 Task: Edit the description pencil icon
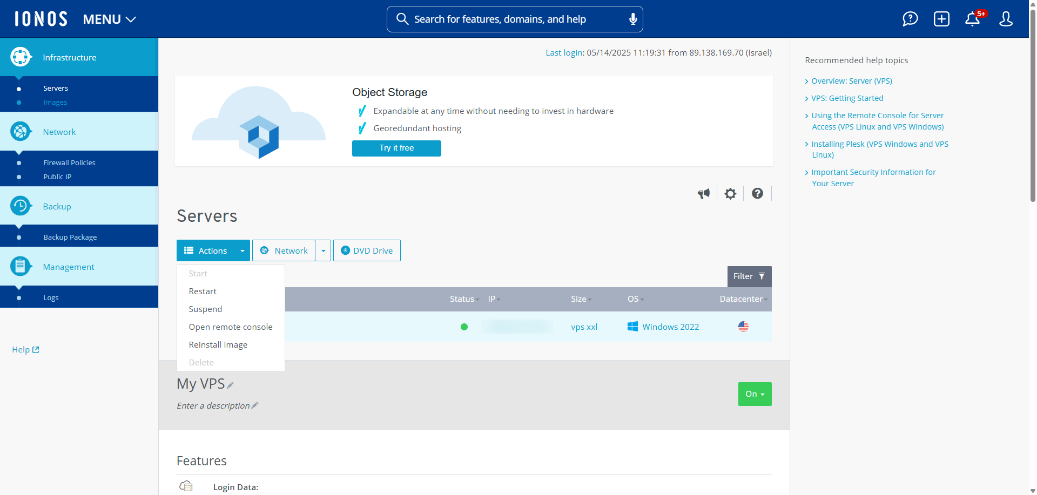(x=255, y=405)
